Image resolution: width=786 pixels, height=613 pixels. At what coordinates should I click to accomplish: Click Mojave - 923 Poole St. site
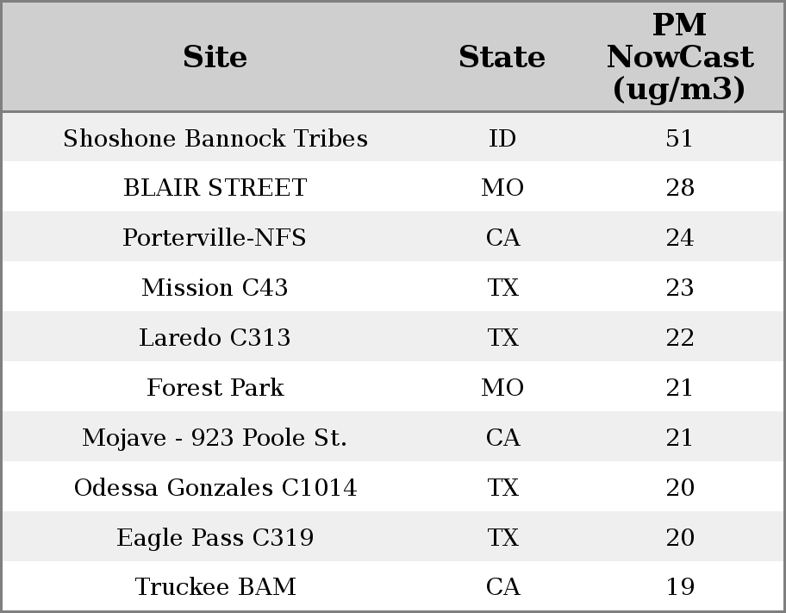tap(215, 438)
